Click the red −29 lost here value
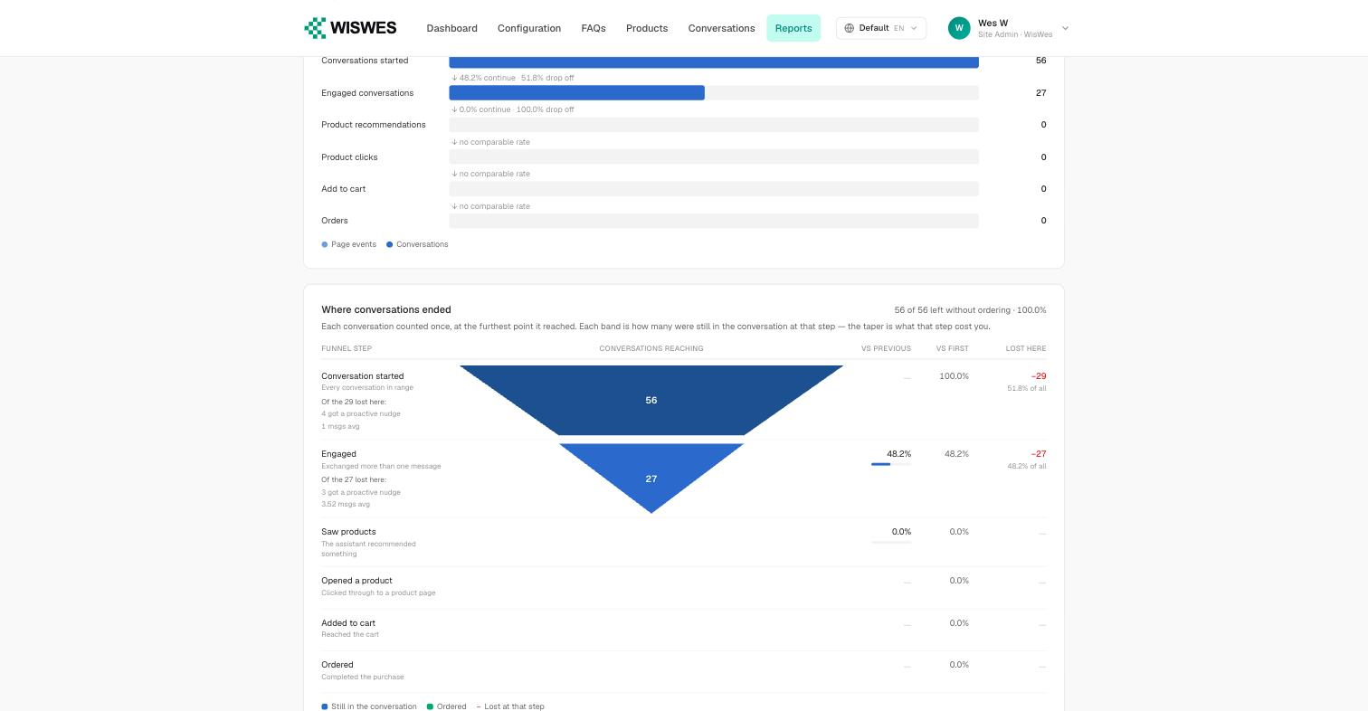Viewport: 1368px width, 711px height. click(1039, 376)
